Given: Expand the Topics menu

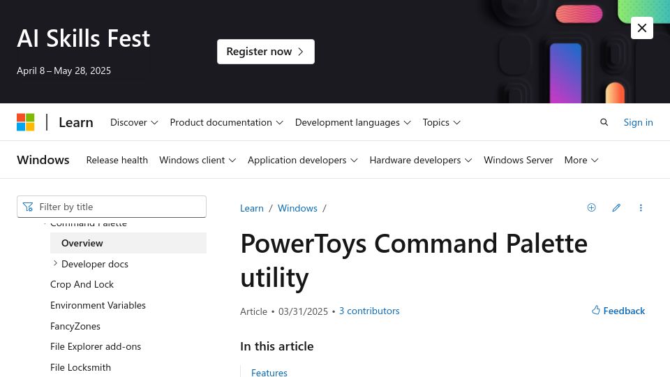Looking at the screenshot, I should tap(441, 122).
